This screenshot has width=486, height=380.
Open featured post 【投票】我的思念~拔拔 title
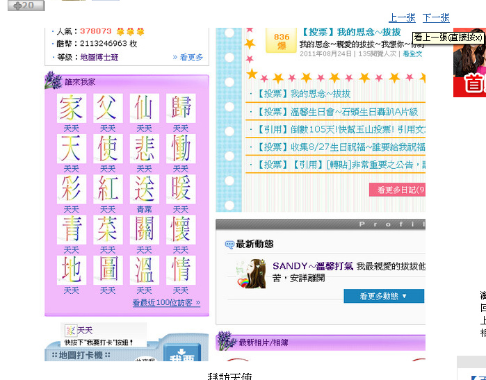351,32
